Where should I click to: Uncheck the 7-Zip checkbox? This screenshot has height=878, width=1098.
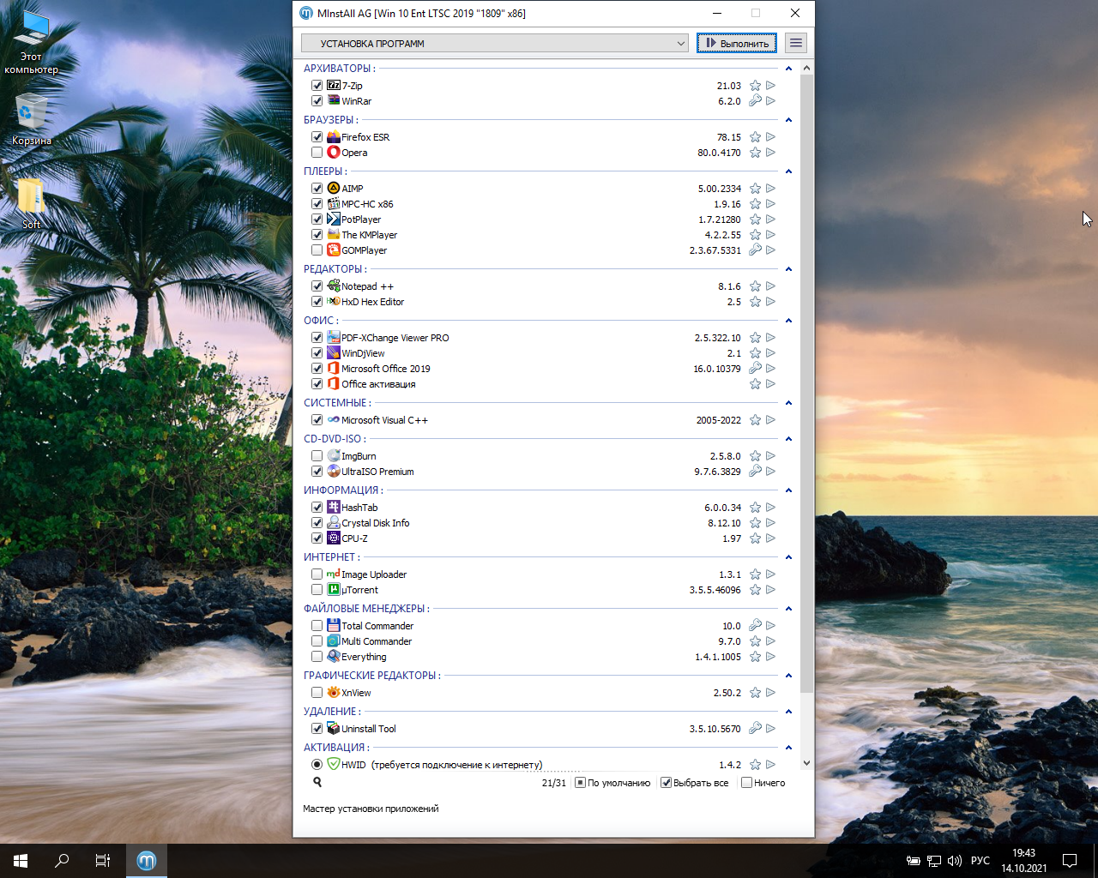(x=317, y=86)
